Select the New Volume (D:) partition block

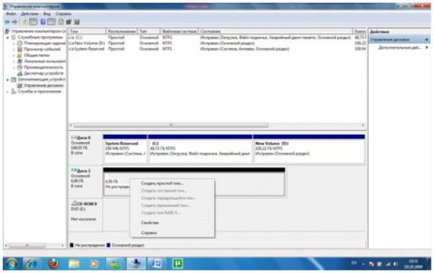(x=309, y=149)
